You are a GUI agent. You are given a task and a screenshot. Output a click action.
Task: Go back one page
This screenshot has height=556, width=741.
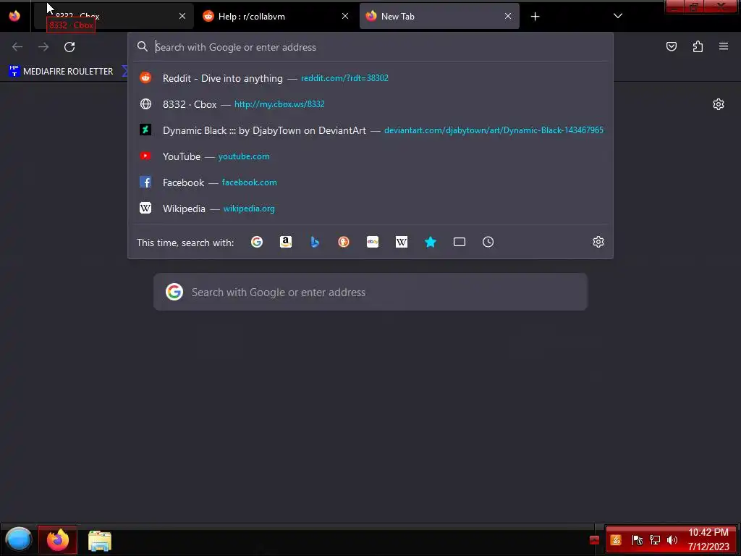(17, 47)
